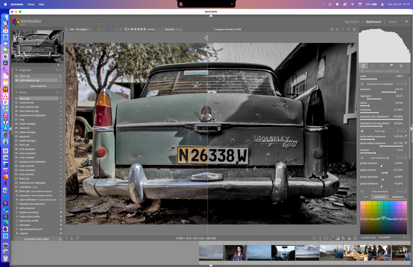Toggle the shadows and highlights module power
The width and height of the screenshot is (413, 267).
(x=362, y=84)
